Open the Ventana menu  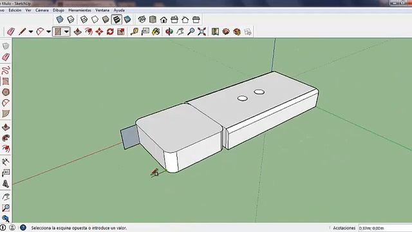click(x=102, y=10)
